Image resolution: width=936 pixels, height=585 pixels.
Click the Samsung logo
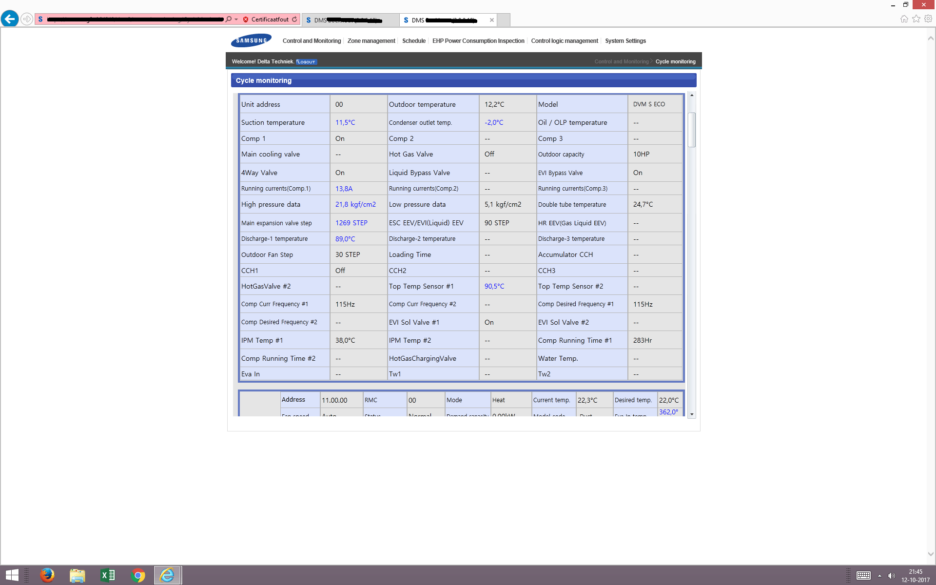pos(251,40)
